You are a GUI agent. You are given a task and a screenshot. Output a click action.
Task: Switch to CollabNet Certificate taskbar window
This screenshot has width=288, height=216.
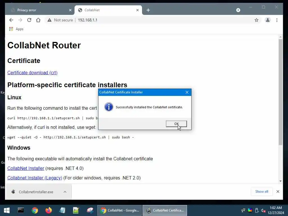click(165, 210)
